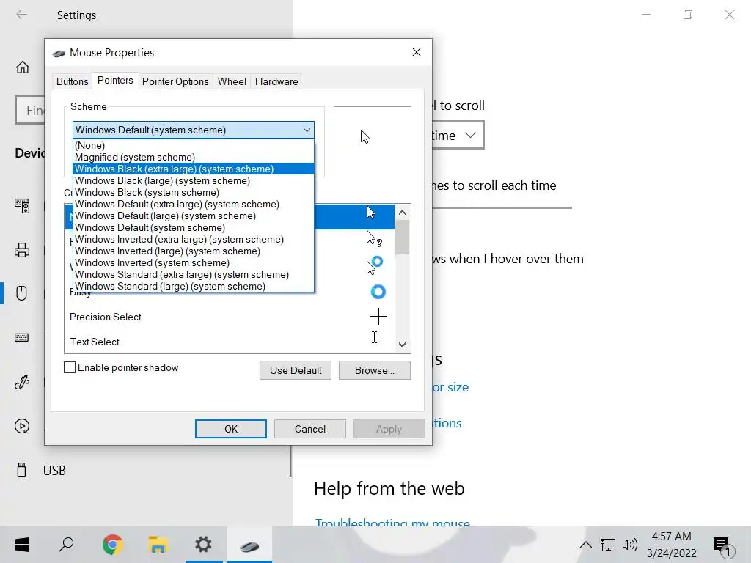The image size is (751, 563).
Task: Enable pointer shadow checkbox
Action: 70,367
